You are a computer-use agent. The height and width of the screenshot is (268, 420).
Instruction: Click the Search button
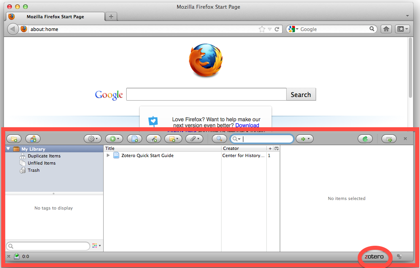301,94
